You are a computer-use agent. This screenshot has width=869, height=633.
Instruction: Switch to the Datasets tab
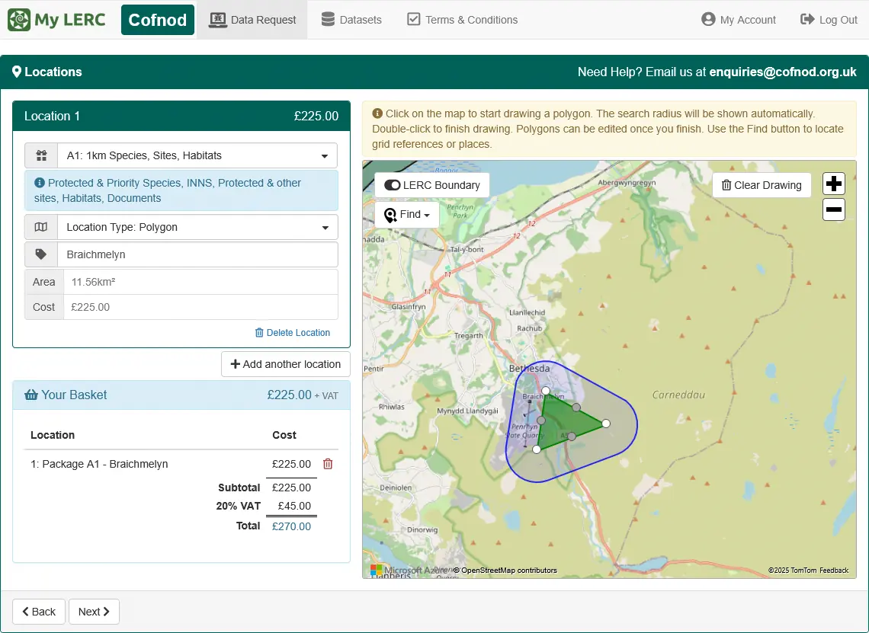pos(351,20)
